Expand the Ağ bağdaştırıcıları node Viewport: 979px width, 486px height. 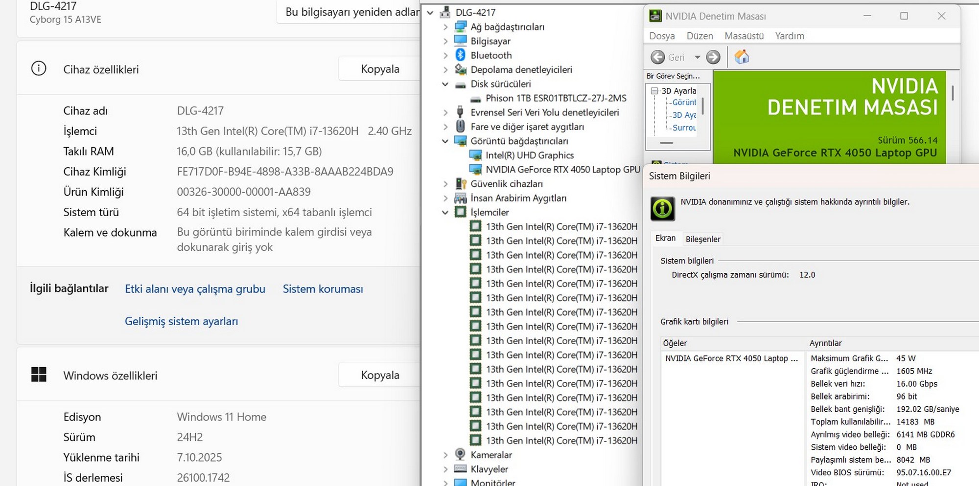coord(445,27)
